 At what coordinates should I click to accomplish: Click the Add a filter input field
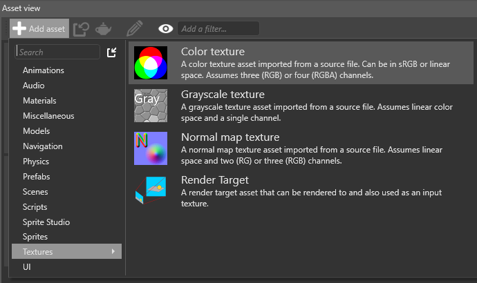[x=218, y=28]
